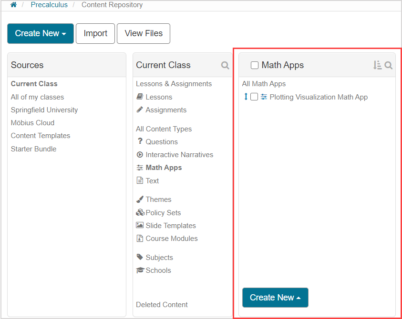Click the drag handle beside Plotting Visualization

pos(246,97)
